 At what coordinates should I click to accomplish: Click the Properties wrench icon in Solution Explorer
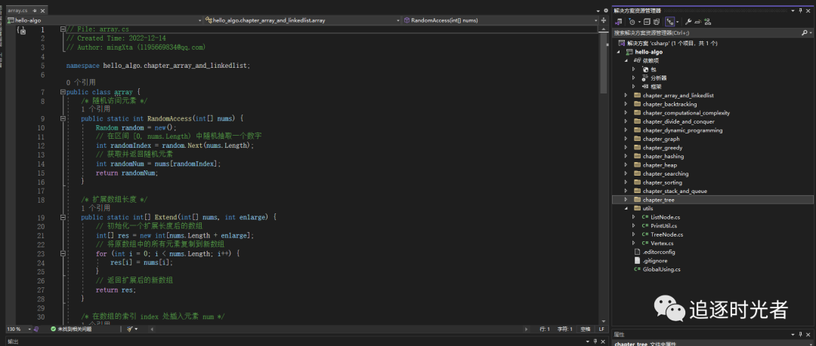(x=688, y=22)
